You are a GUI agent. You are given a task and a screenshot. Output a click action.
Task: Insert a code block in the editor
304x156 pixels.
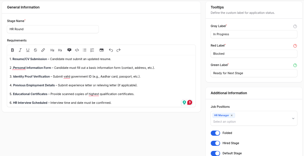pyautogui.click(x=77, y=50)
